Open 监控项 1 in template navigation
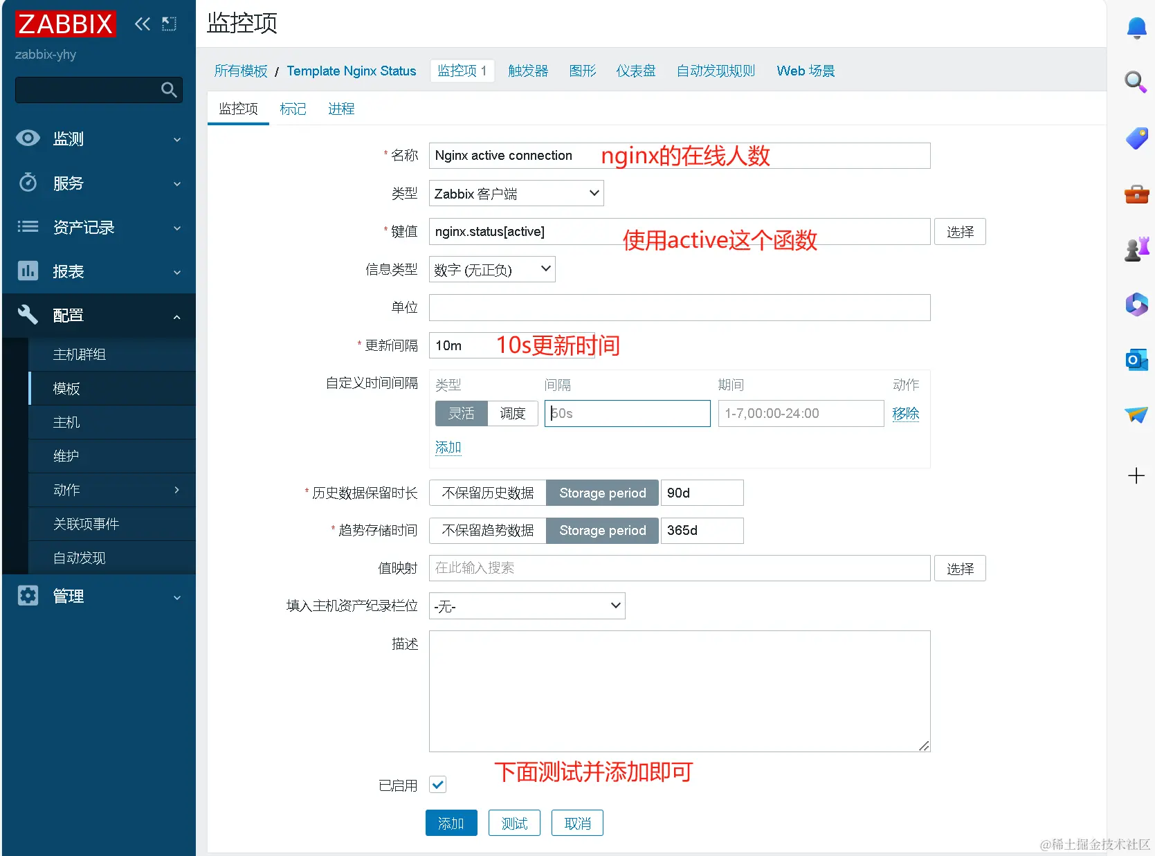This screenshot has height=856, width=1155. point(462,71)
